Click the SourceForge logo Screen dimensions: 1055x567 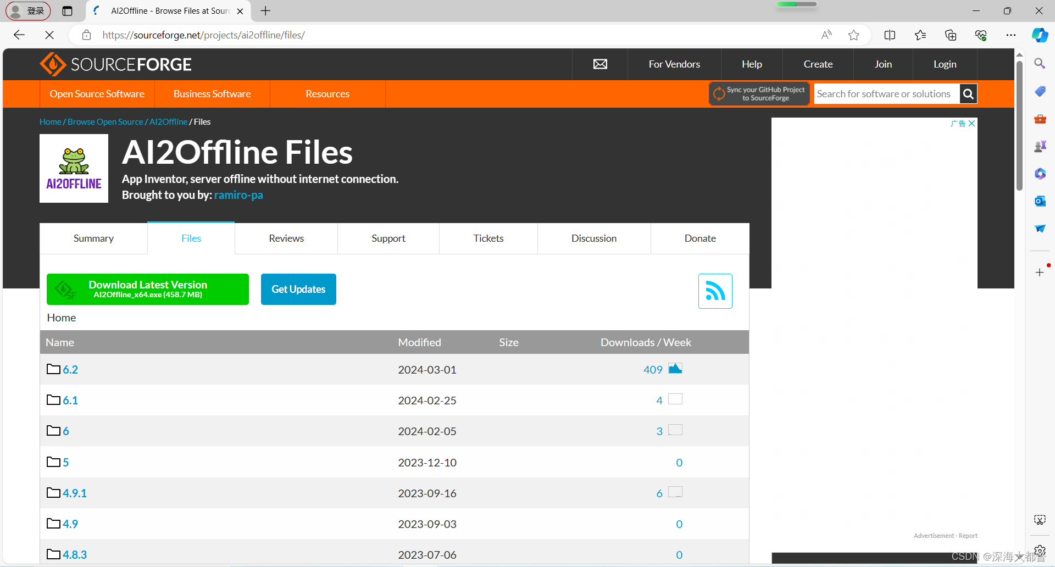point(115,64)
